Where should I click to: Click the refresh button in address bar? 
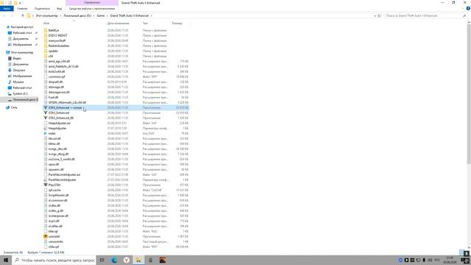coord(380,15)
